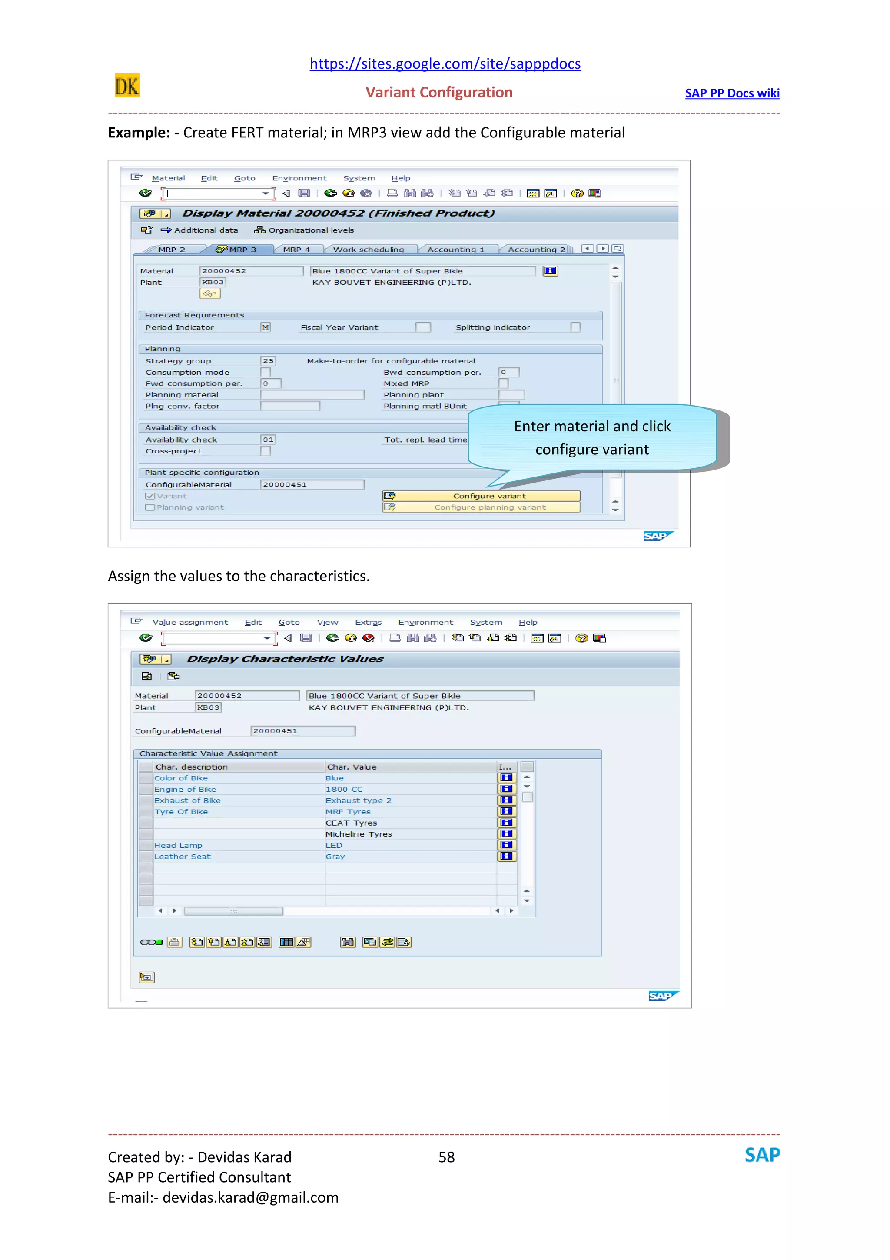
Task: Click Find binoculars icon in Display Material toolbar
Action: click(410, 193)
